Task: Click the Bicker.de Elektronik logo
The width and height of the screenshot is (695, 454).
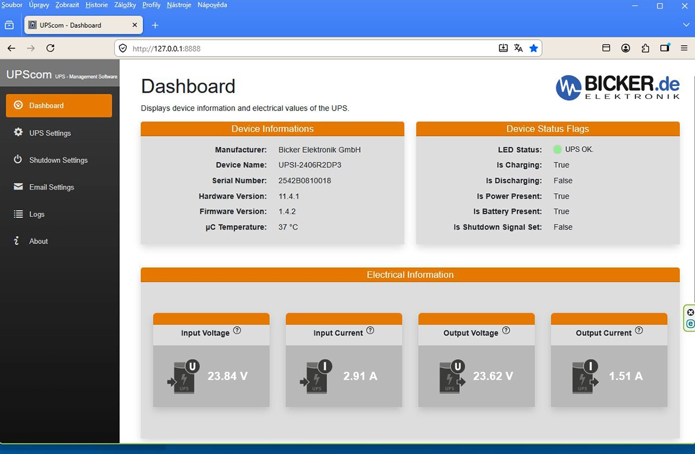Action: pyautogui.click(x=617, y=87)
